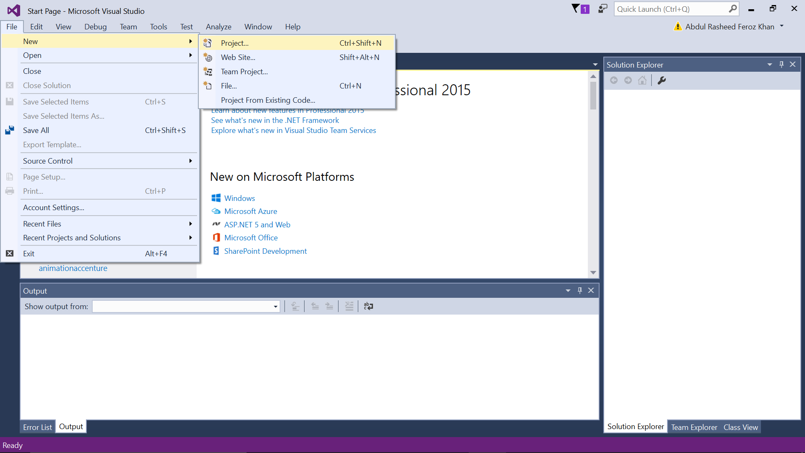Open the Edit menu

click(x=36, y=26)
